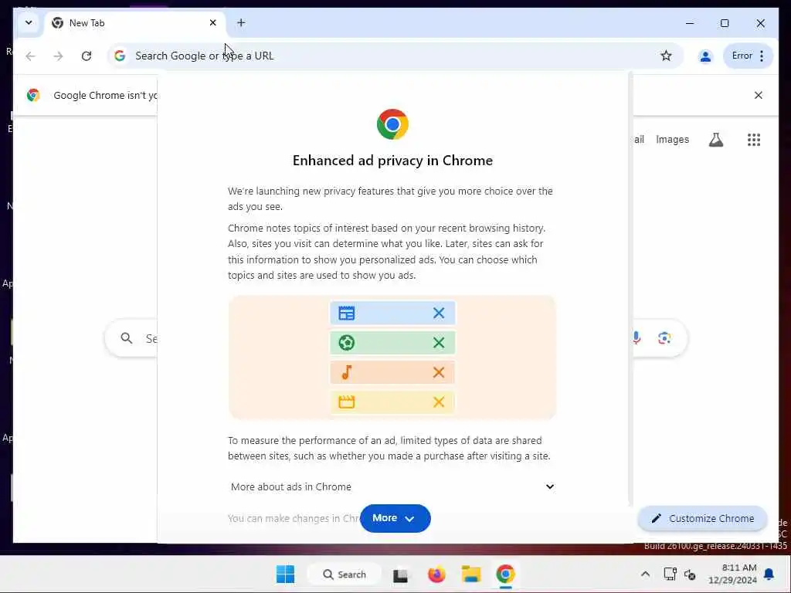Click the dialog scrollbar

coord(630,287)
